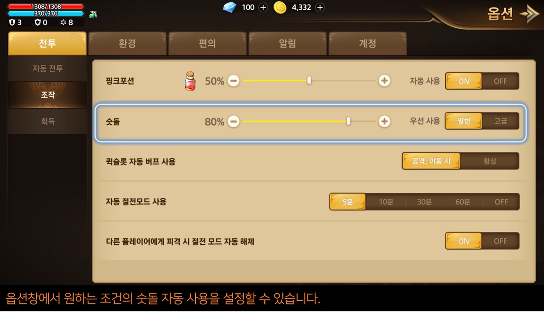Click the plus icon next to diamond count
The image size is (544, 314).
263,7
